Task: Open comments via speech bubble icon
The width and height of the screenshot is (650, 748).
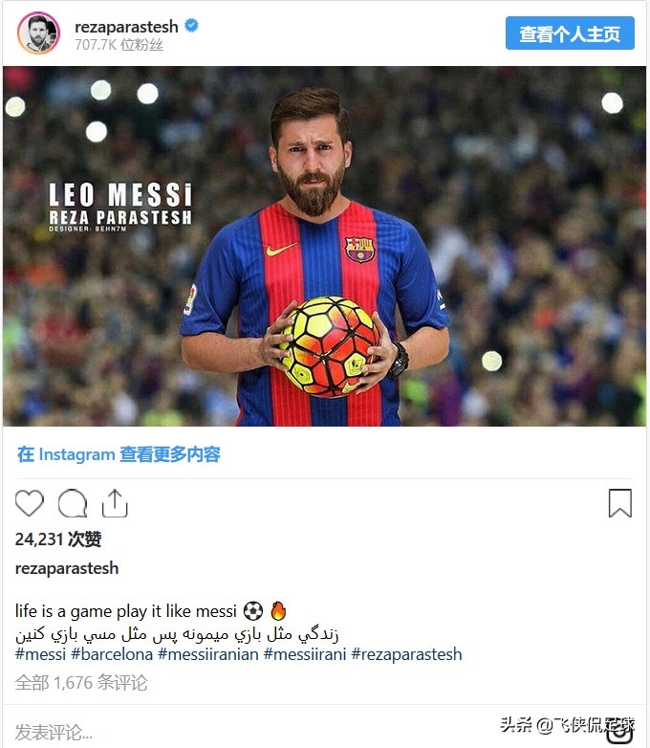Action: click(x=73, y=503)
